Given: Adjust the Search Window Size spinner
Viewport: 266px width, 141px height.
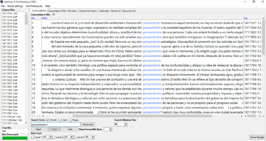Looking at the screenshot, I should point(126,124).
